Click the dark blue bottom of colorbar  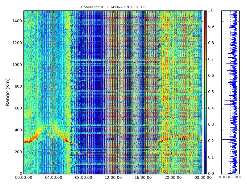click(205, 171)
